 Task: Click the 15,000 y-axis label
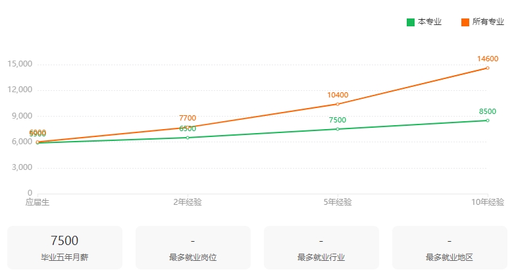tap(20, 64)
